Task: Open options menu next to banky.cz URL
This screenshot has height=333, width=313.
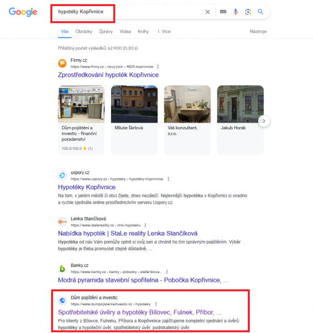Action: [167, 271]
